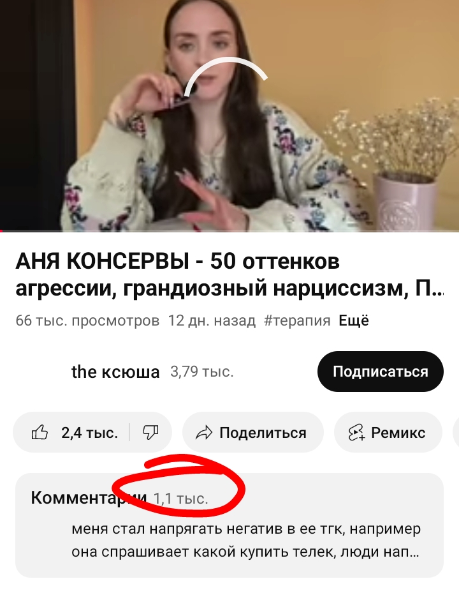Tap the Подписаться subscribe button
This screenshot has width=459, height=609.
[x=380, y=372]
